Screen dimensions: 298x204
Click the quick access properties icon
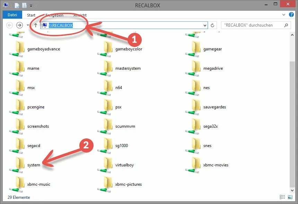pos(17,6)
